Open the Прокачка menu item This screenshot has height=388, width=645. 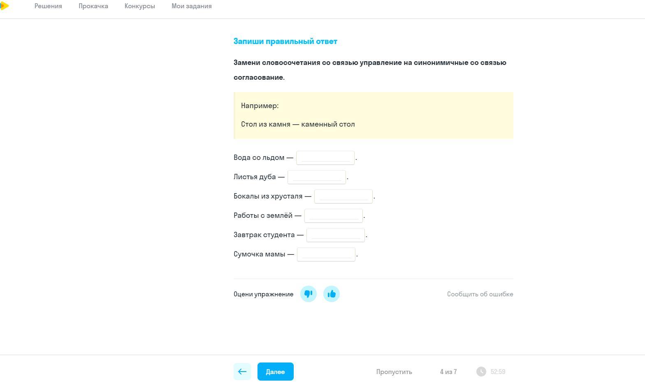pos(93,6)
